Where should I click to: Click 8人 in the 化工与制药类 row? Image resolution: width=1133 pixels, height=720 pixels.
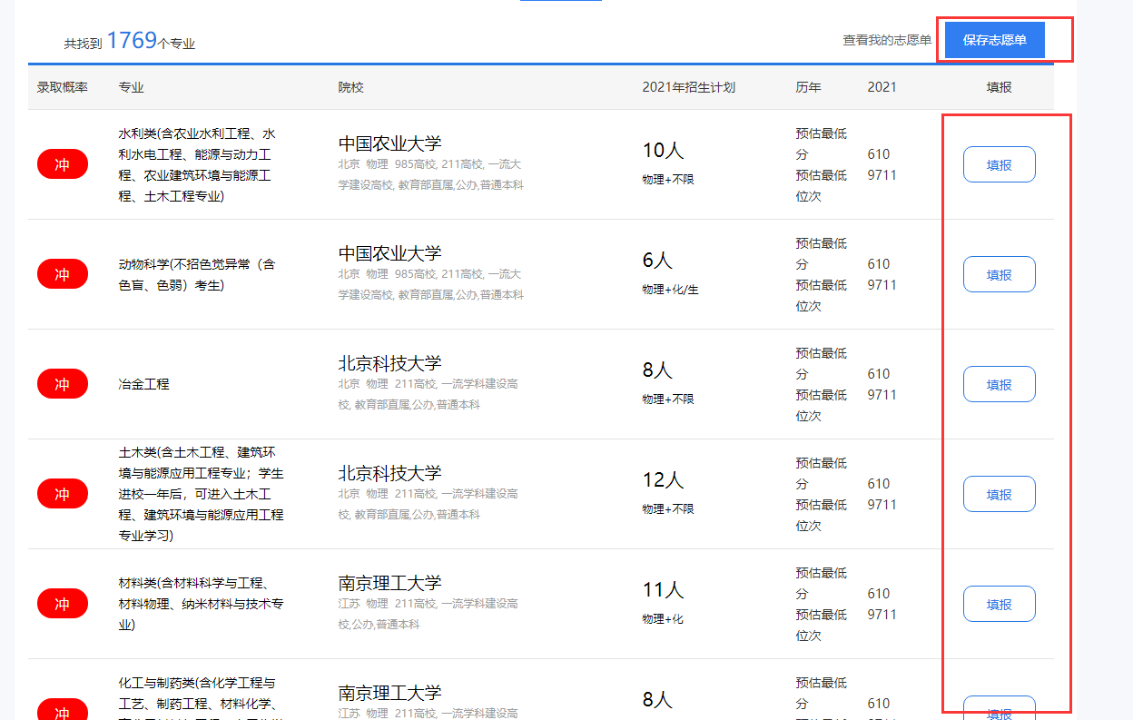click(x=657, y=700)
